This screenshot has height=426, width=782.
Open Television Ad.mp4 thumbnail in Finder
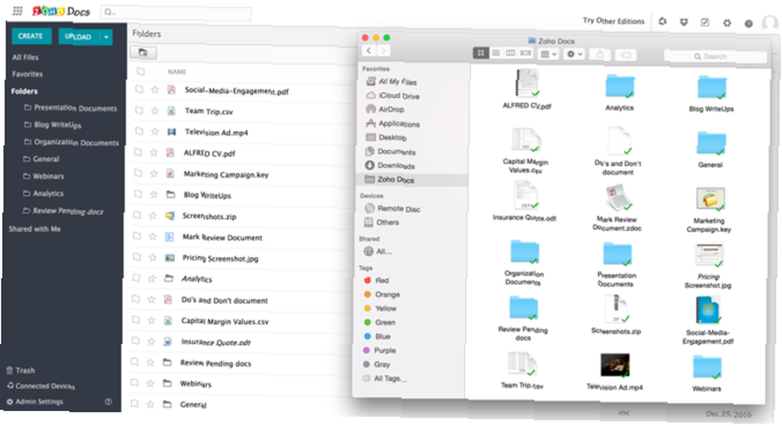coord(615,365)
